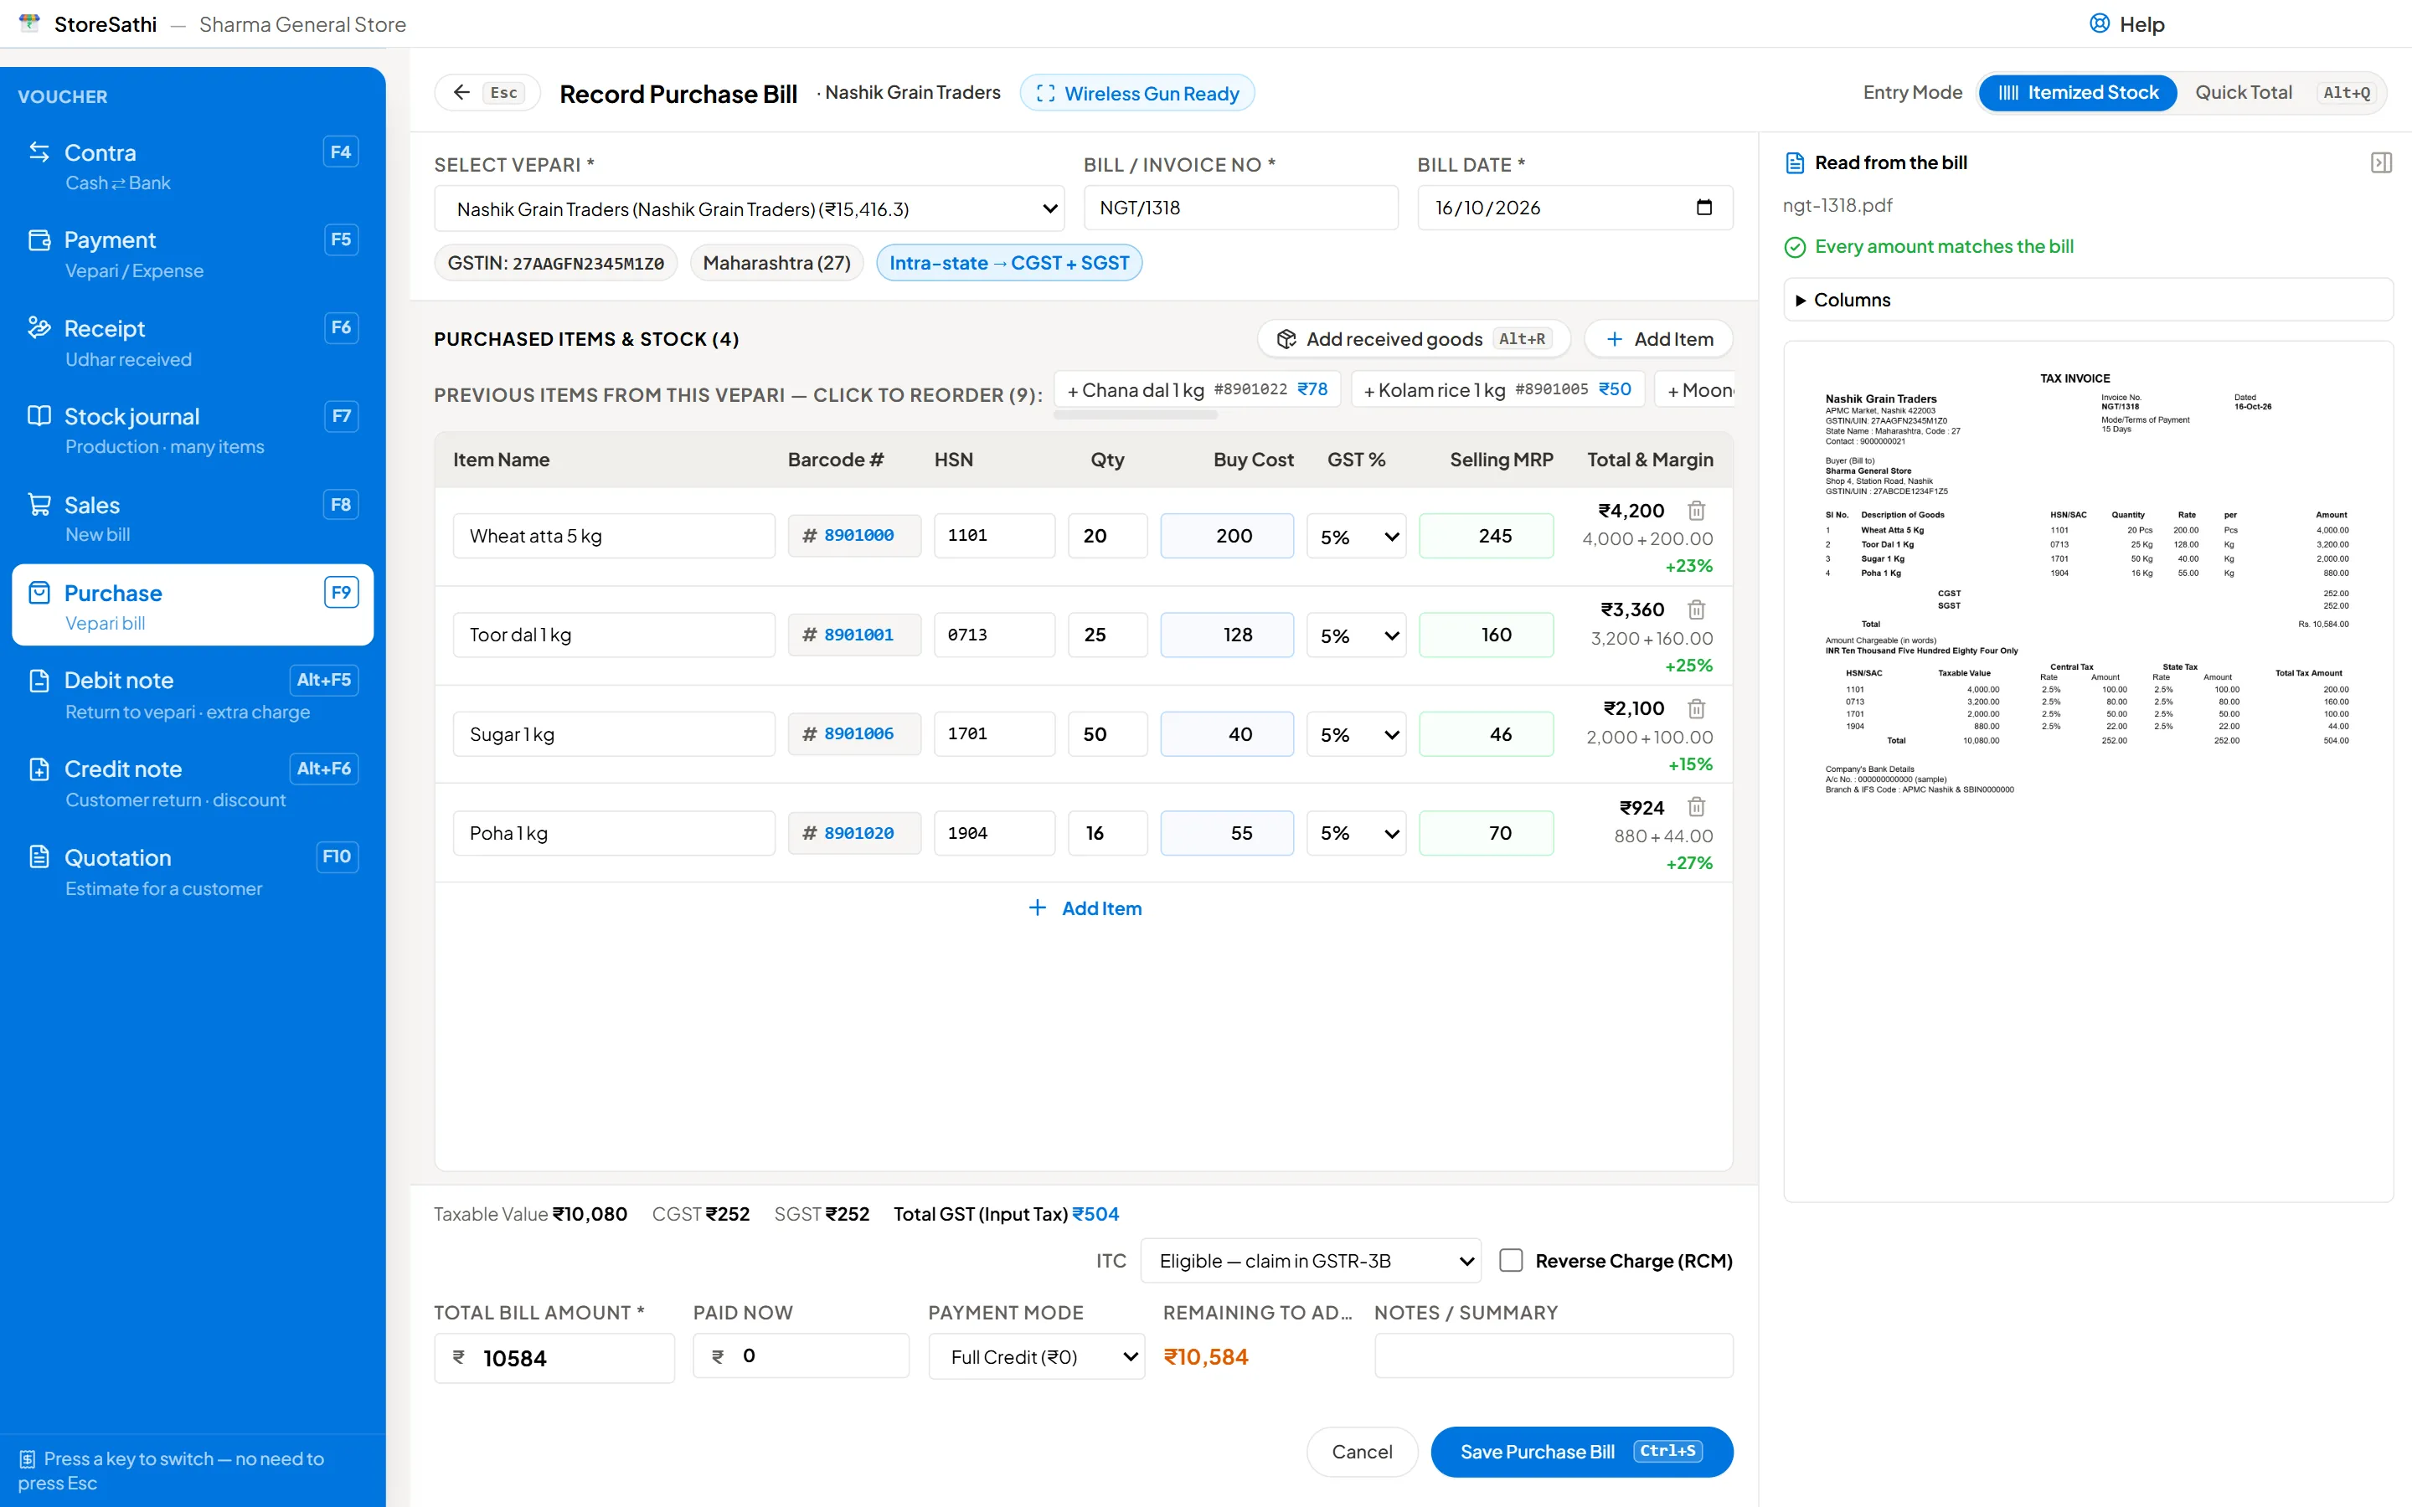This screenshot has height=1507, width=2412.
Task: Click the Purchase bag icon
Action: point(39,592)
